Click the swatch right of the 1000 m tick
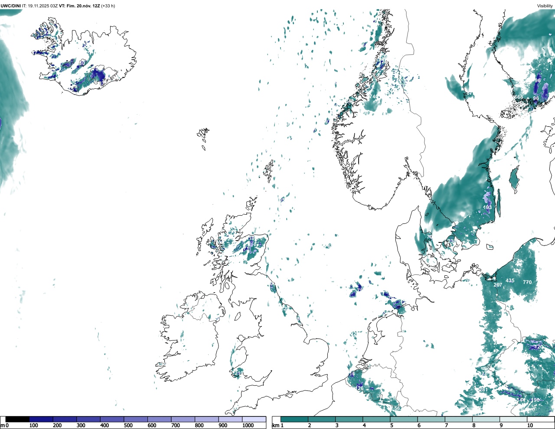Screen dimensions: 555x429 coord(254,419)
